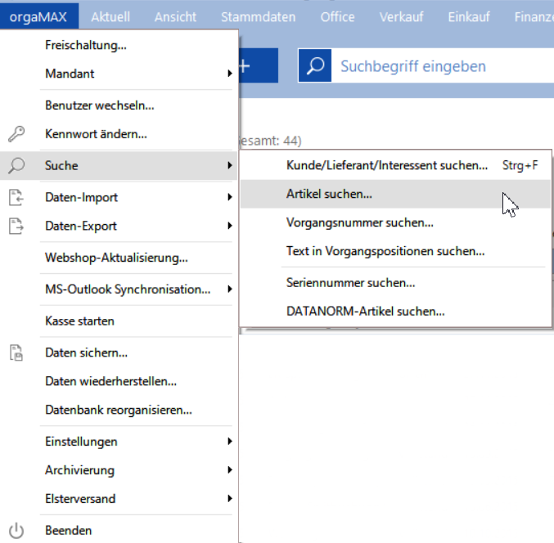Choose Kasse starten

119,321
